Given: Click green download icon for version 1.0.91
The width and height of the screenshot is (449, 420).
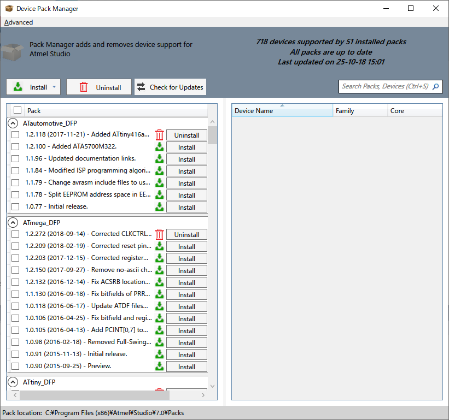Looking at the screenshot, I should [x=159, y=354].
